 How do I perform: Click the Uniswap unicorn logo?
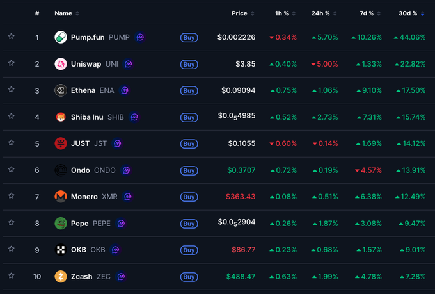(61, 64)
